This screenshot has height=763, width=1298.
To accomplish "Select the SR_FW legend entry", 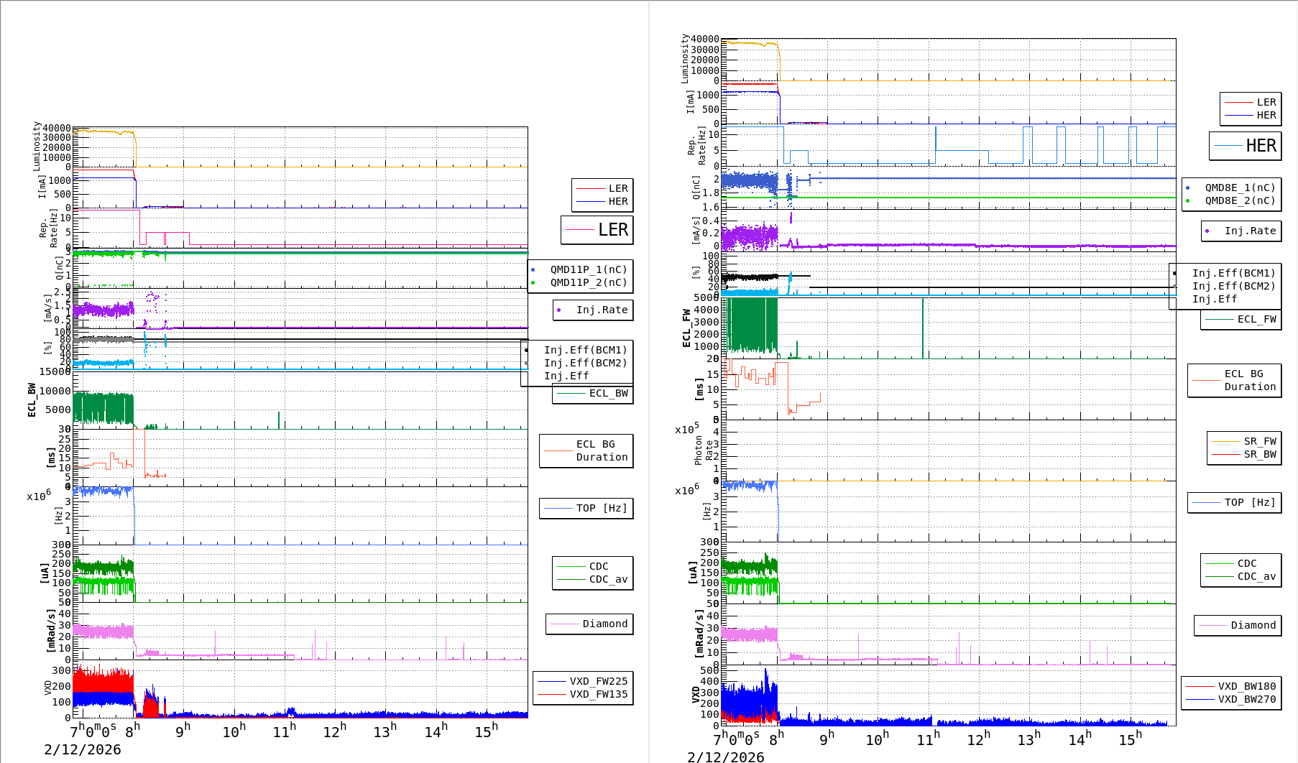I will pyautogui.click(x=1259, y=441).
